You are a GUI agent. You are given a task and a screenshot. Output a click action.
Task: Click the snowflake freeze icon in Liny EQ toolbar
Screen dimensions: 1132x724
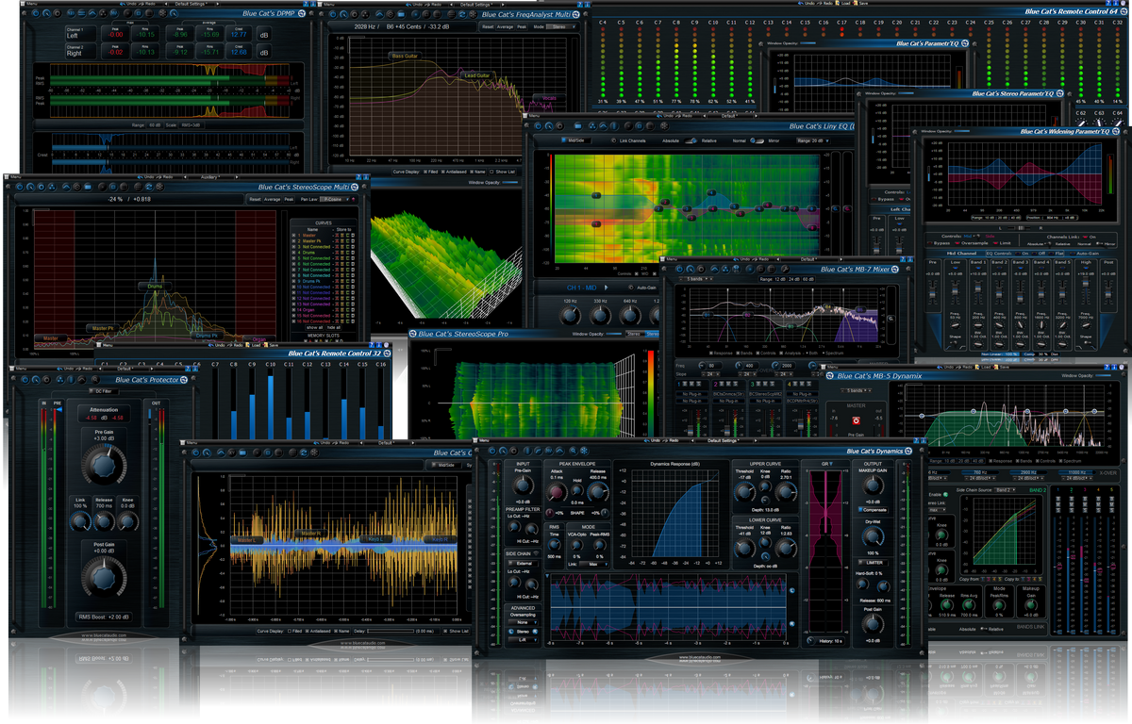(x=665, y=126)
